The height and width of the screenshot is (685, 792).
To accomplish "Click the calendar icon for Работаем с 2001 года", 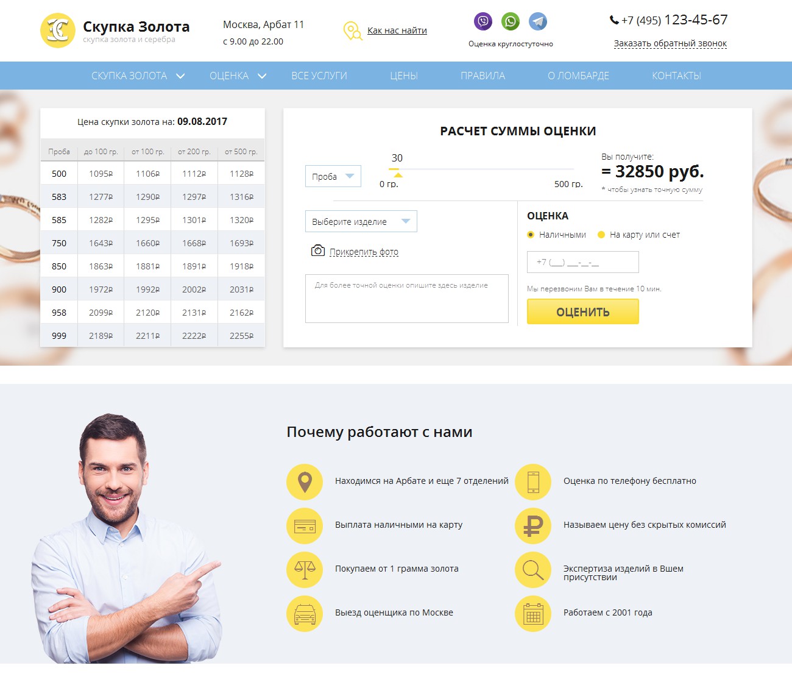I will 533,613.
